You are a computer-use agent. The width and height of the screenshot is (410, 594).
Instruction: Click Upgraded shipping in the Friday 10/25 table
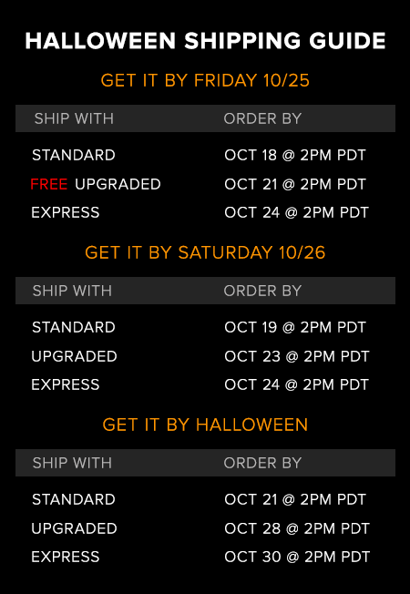pyautogui.click(x=118, y=184)
